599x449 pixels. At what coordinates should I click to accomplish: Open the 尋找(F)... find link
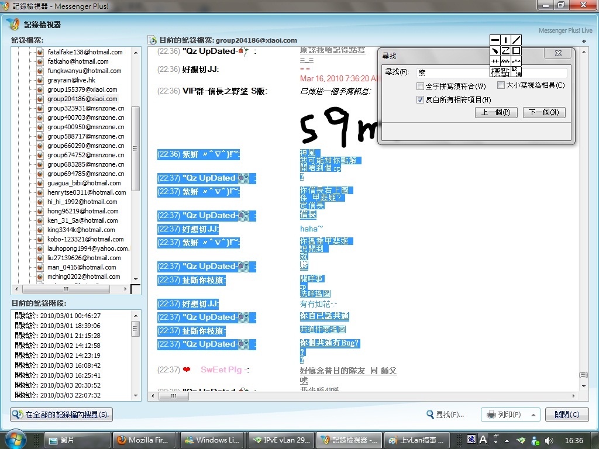pos(445,415)
